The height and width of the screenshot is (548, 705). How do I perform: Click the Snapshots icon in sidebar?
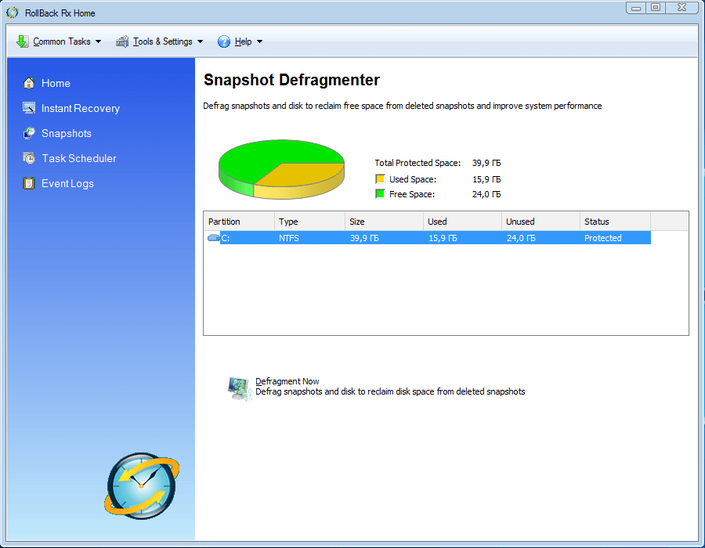[x=29, y=133]
